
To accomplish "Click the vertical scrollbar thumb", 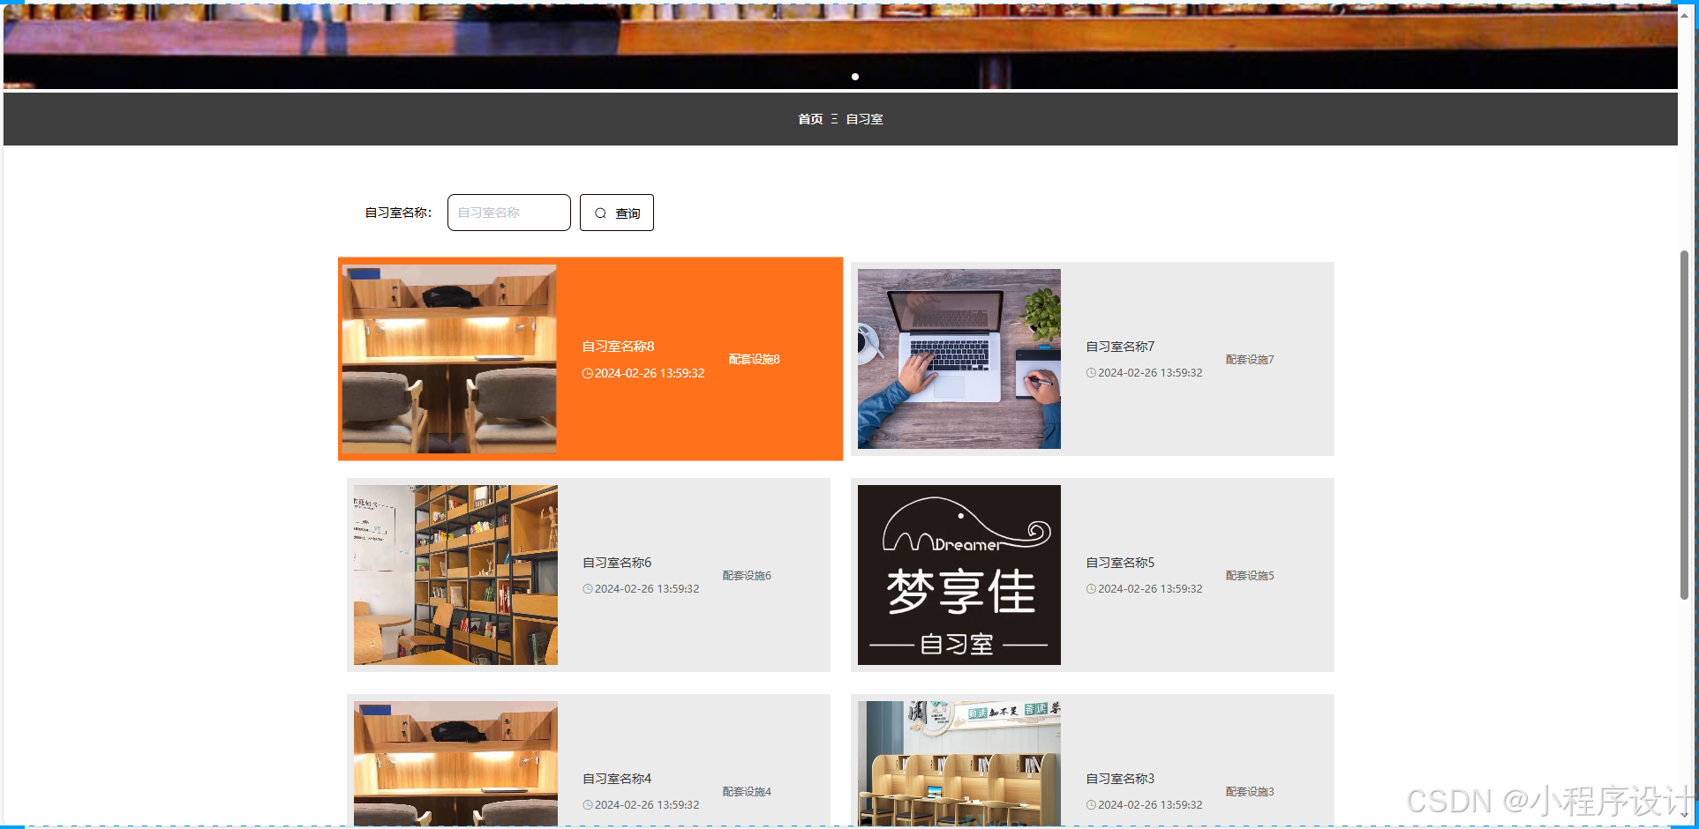I will (1684, 425).
